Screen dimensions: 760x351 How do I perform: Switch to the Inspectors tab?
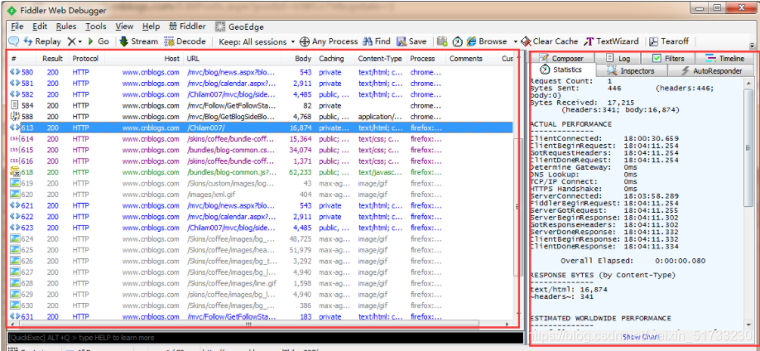tap(630, 71)
